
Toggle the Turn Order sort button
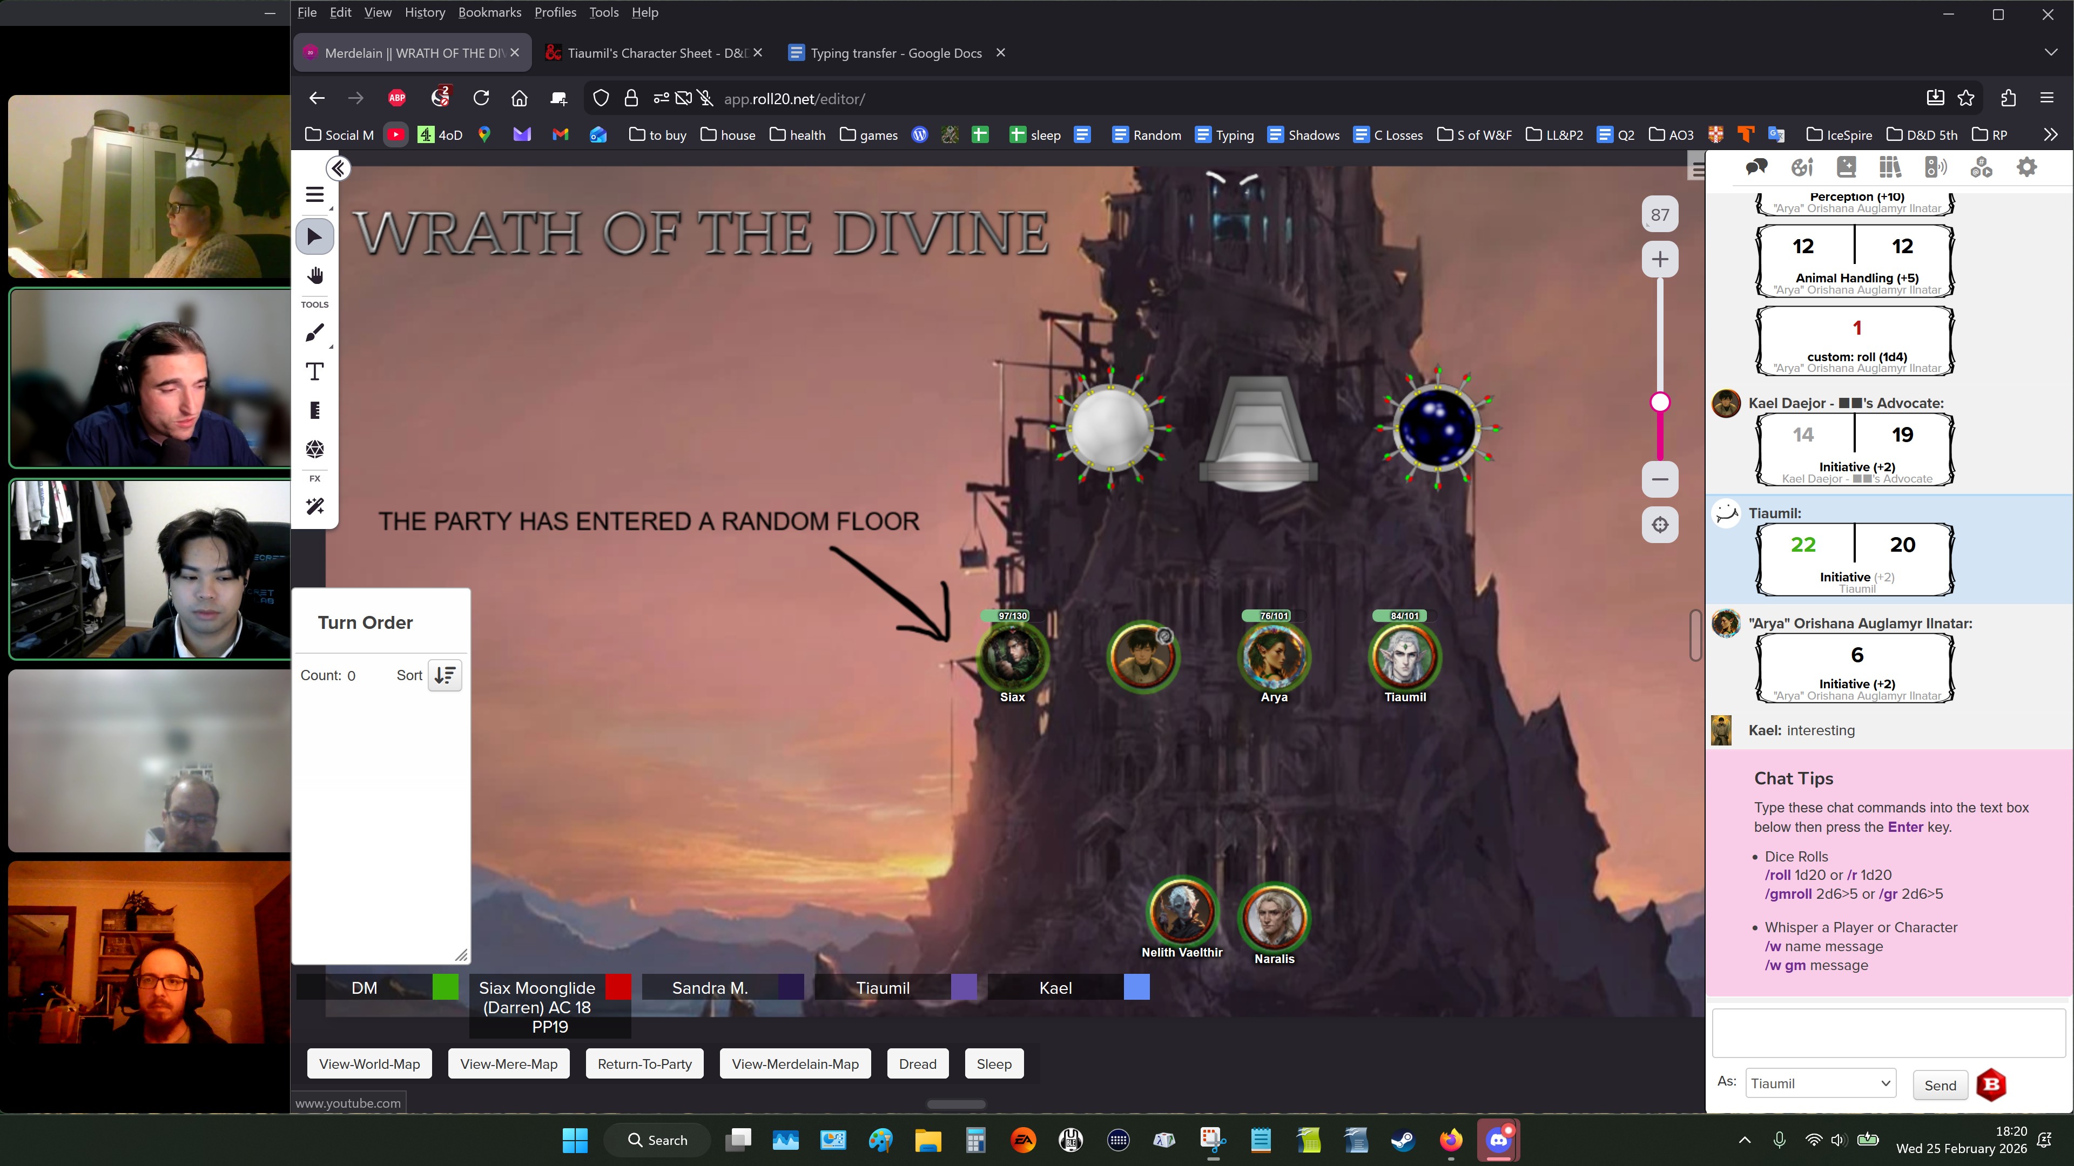(445, 675)
